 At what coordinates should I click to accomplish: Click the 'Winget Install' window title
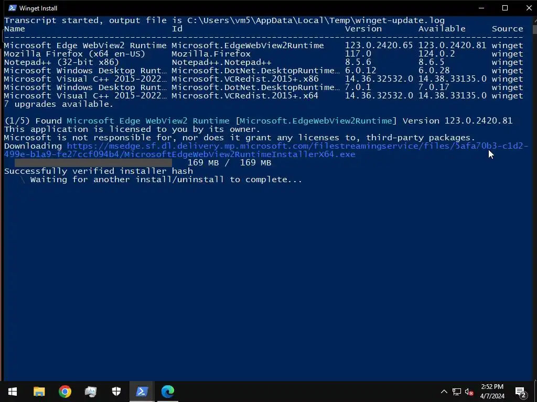coord(38,8)
